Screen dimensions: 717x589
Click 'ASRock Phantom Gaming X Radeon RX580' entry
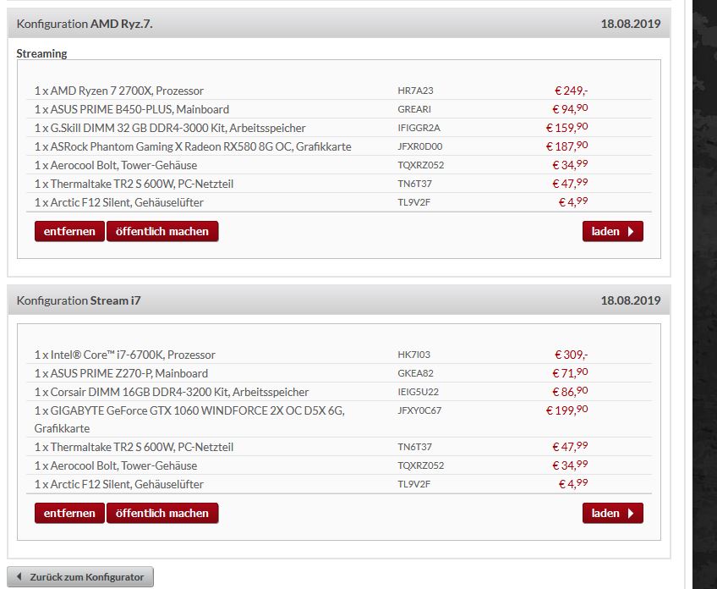tap(193, 146)
